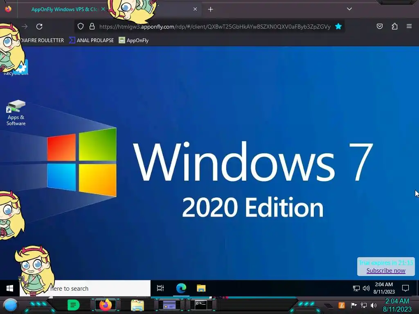Image resolution: width=419 pixels, height=314 pixels.
Task: Open the Firefox extensions puzzle icon
Action: point(394,26)
